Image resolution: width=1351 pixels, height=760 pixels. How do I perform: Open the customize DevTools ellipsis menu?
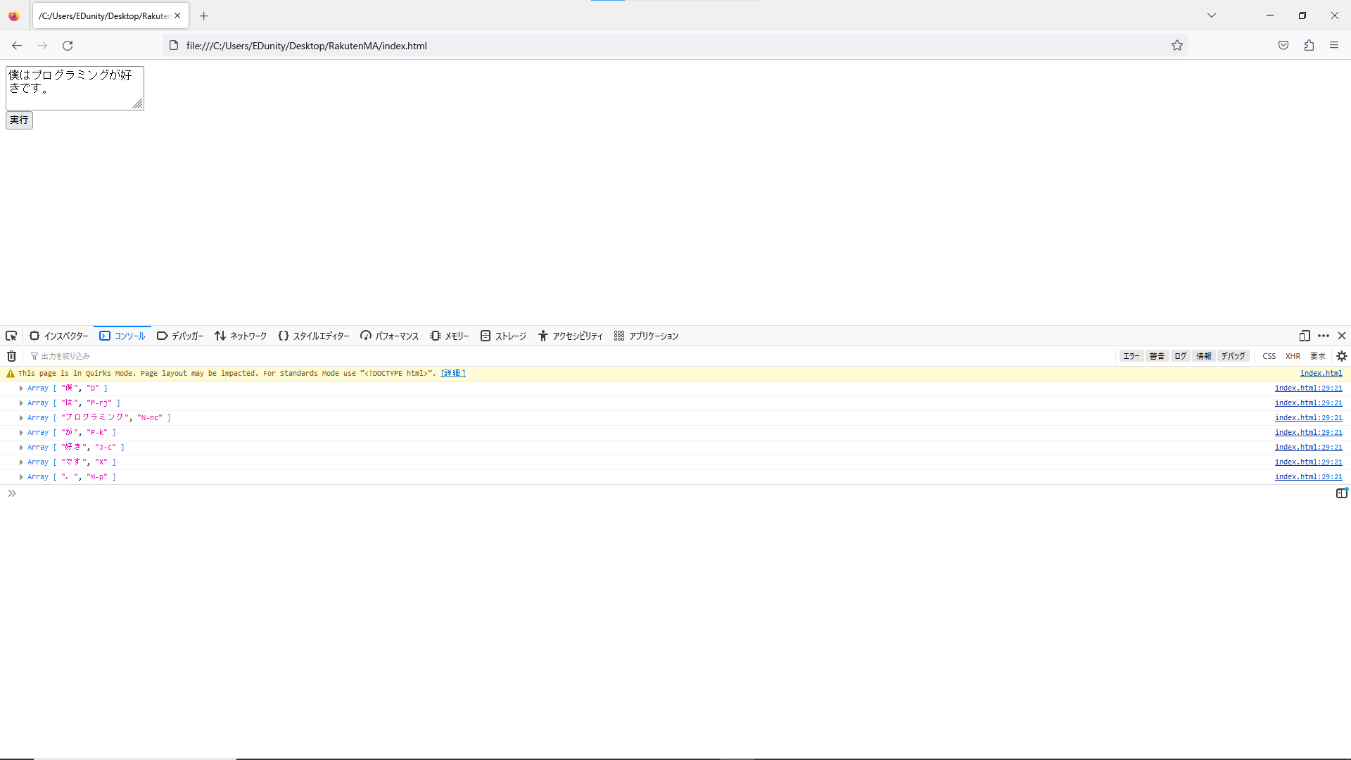point(1324,336)
